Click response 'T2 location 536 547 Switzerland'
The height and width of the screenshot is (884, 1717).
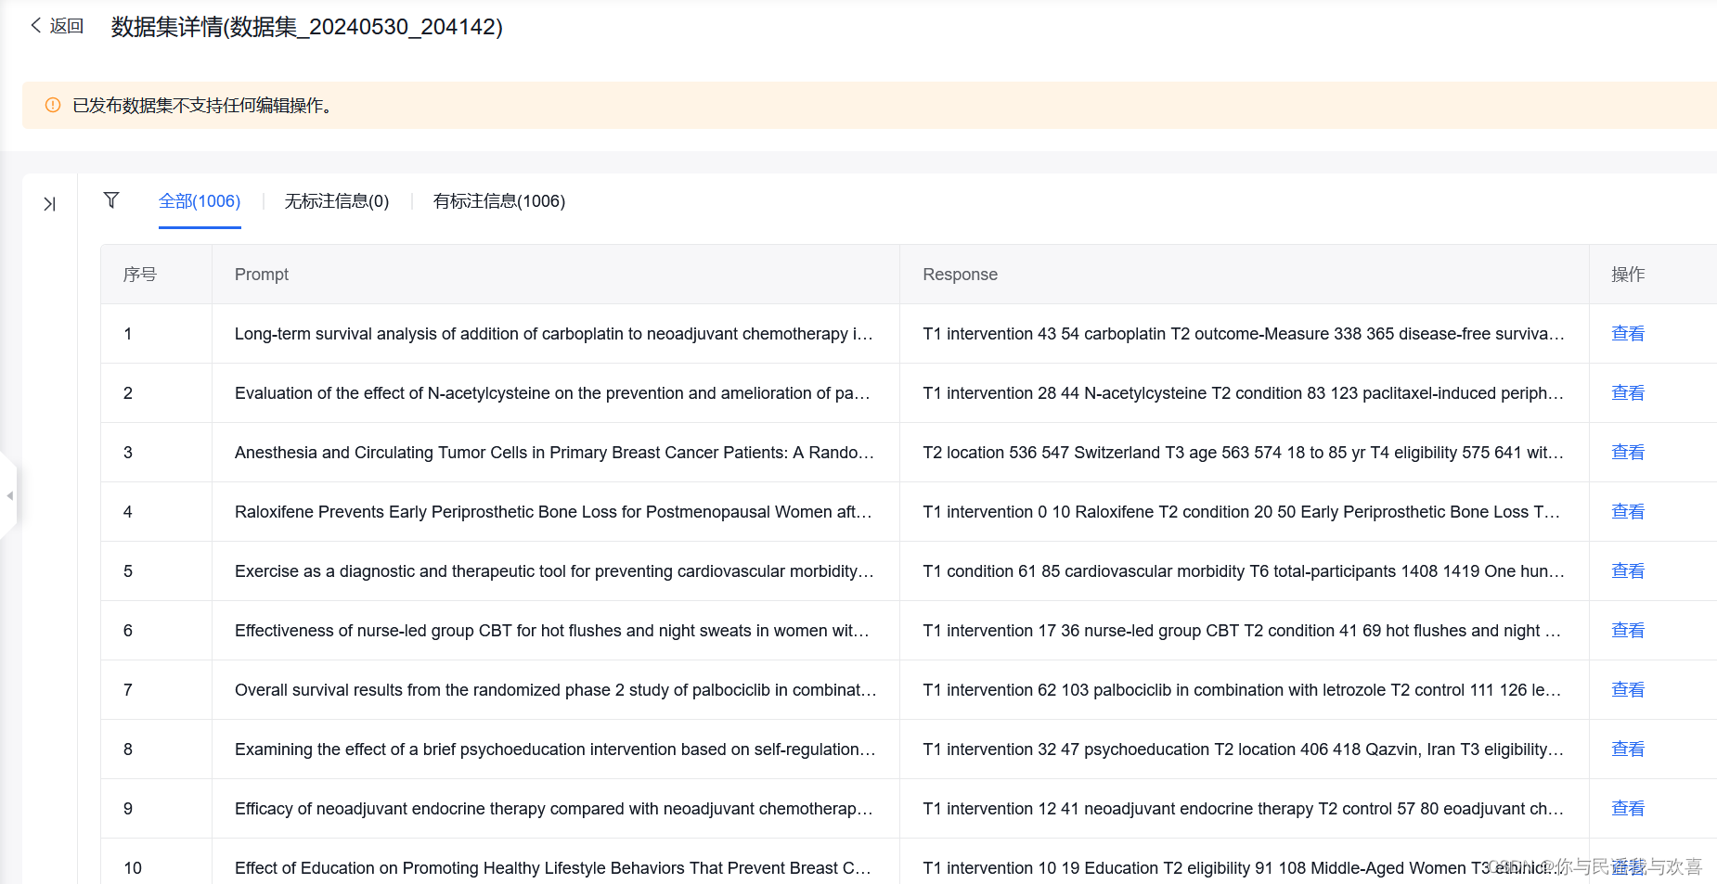[x=1244, y=453]
